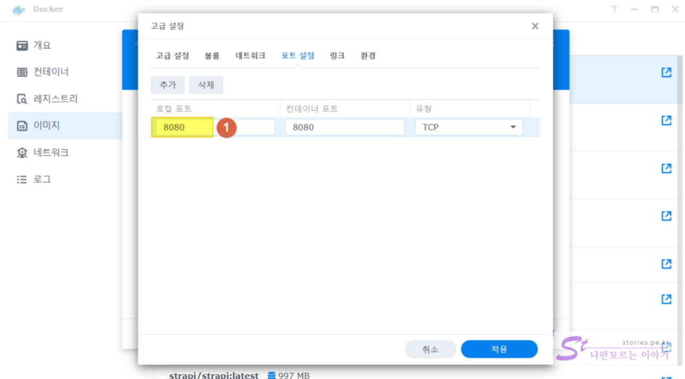Open the 환경 tab
The height and width of the screenshot is (379, 685).
[368, 56]
